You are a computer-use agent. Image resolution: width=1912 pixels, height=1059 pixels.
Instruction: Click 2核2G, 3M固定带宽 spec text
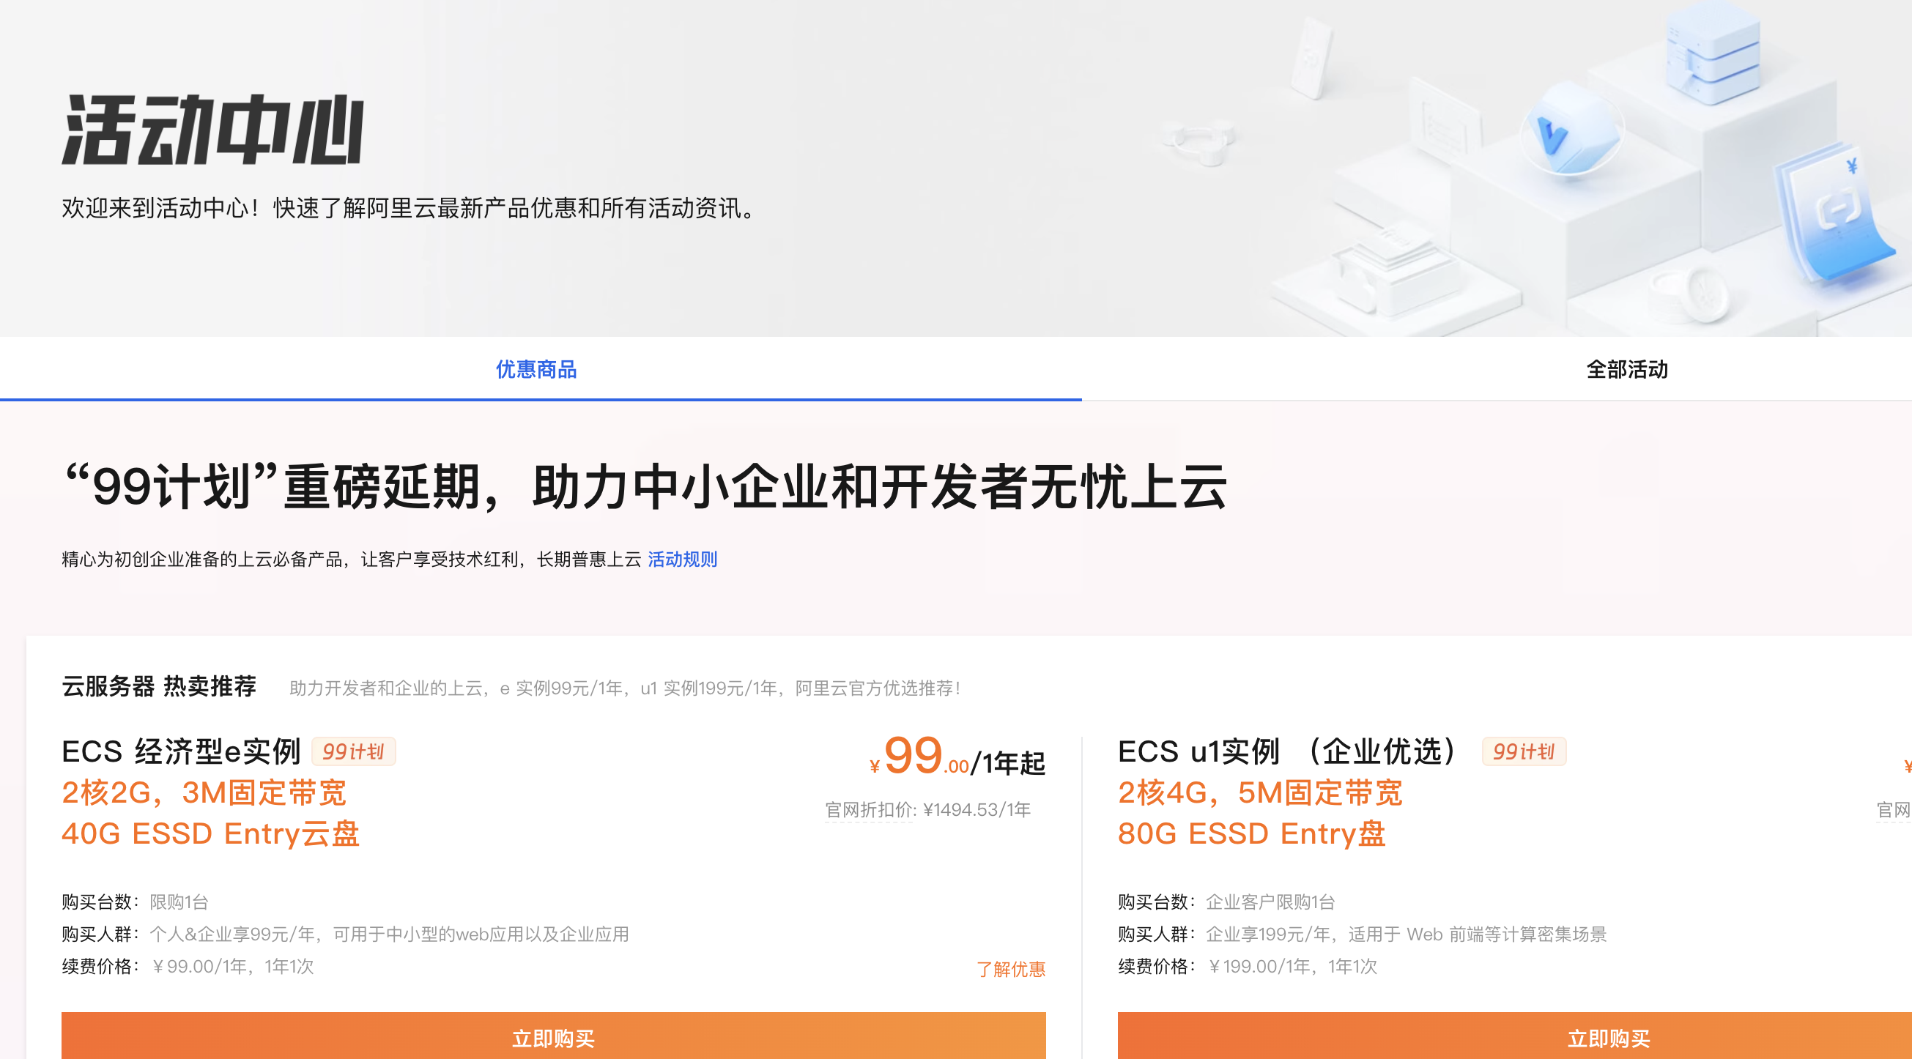204,792
